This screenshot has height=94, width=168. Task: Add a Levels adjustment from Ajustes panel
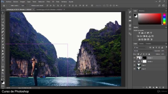142,33
